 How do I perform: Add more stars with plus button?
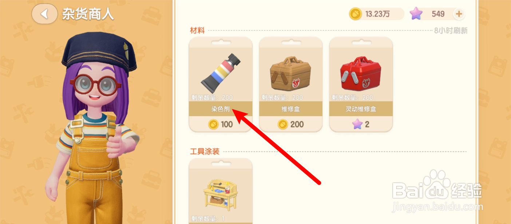click(459, 14)
